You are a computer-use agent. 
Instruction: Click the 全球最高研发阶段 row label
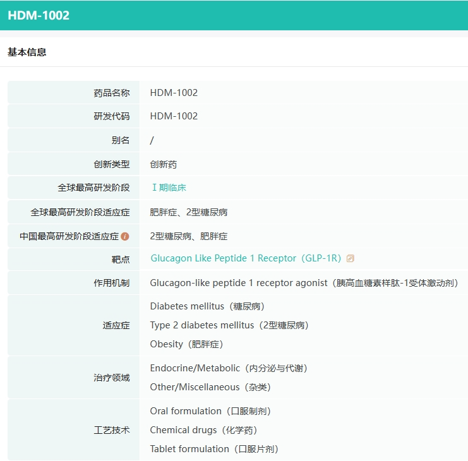coord(93,188)
